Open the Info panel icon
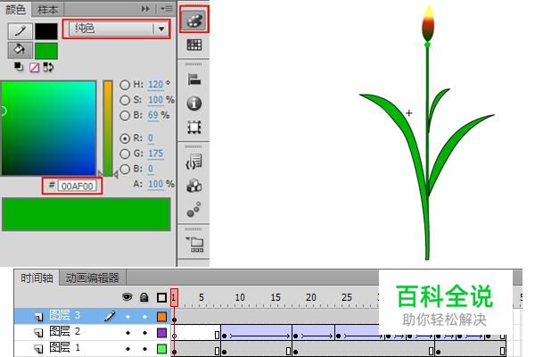The height and width of the screenshot is (357, 535). (194, 104)
